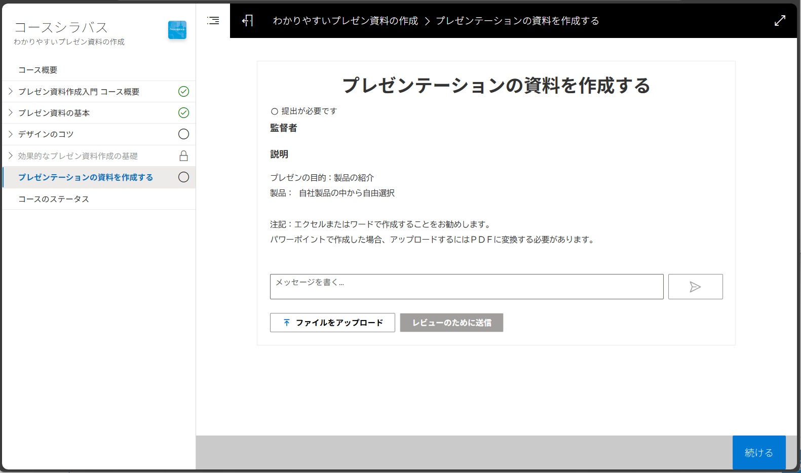801x473 pixels.
Task: Click completed checkmark for プレゼン資料作成入門 コース概要
Action: point(184,92)
